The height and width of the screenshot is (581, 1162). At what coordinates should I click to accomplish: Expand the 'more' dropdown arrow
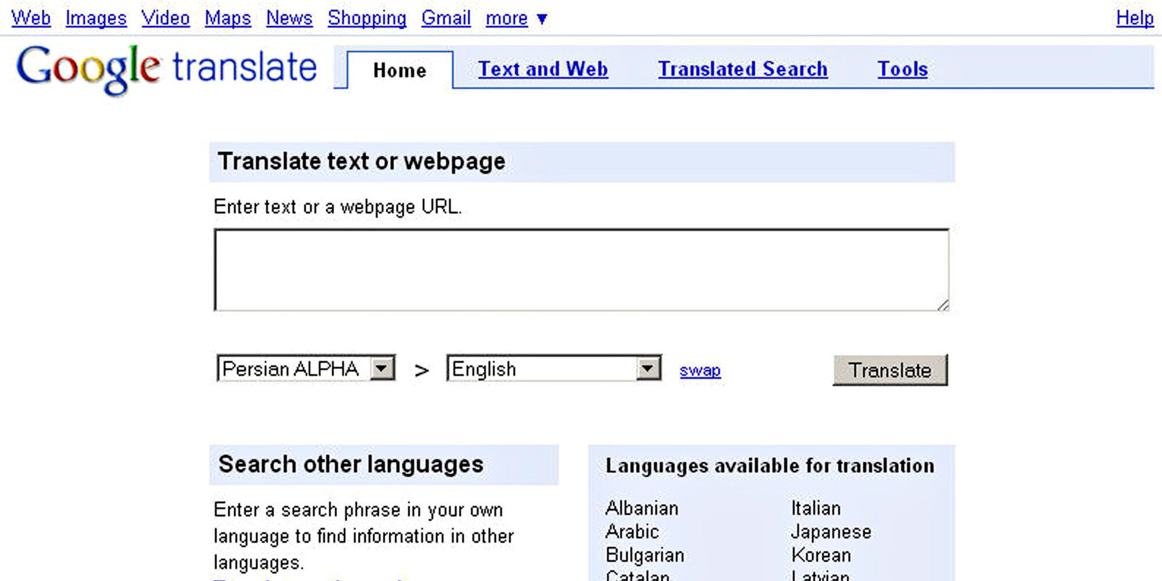point(541,19)
